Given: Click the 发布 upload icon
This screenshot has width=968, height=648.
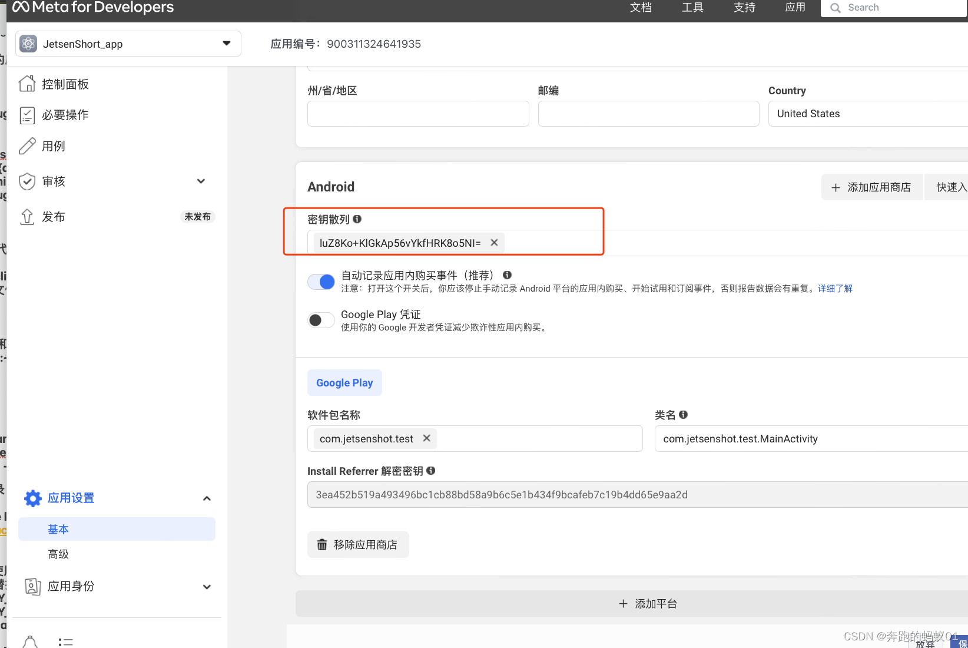Looking at the screenshot, I should [x=27, y=217].
